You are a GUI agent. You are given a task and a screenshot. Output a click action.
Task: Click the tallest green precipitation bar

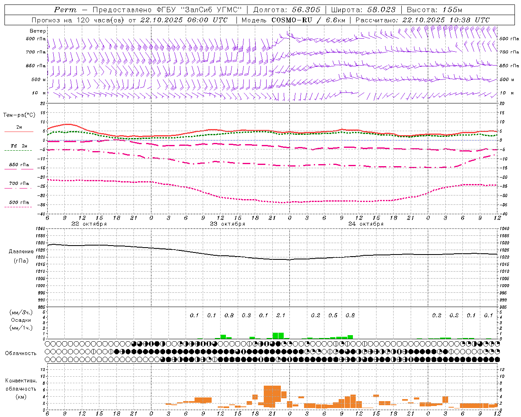click(278, 336)
